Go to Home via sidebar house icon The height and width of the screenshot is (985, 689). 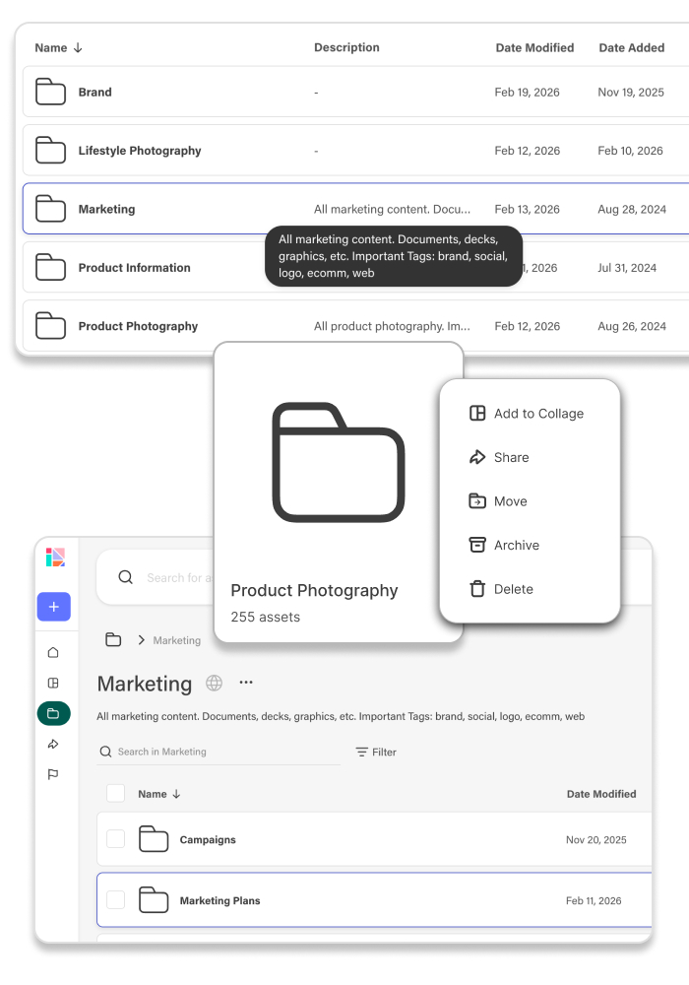point(53,653)
